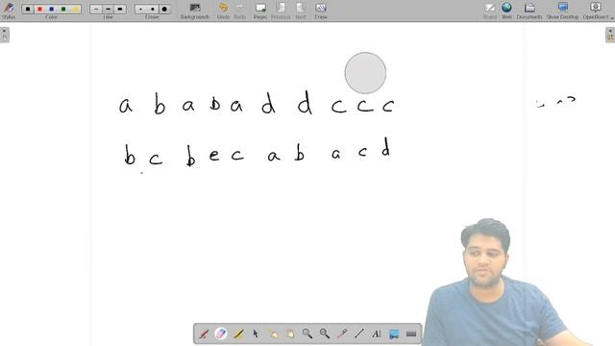Undo the last stroke

coord(223,11)
